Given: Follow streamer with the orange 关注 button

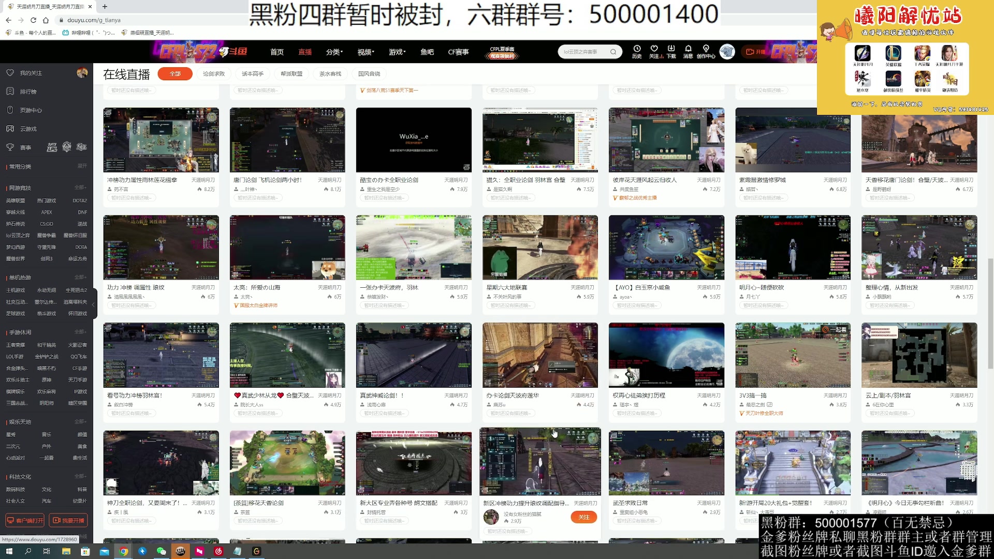Looking at the screenshot, I should click(583, 517).
